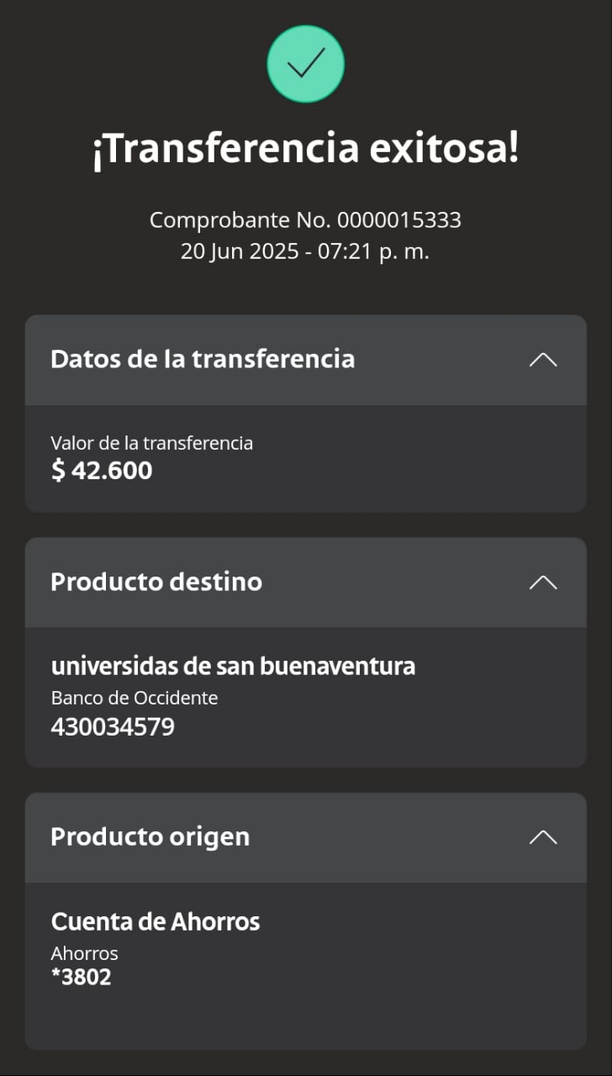The image size is (612, 1076).
Task: Click the ¡Transferencia exitosa! heading
Action: click(x=306, y=149)
